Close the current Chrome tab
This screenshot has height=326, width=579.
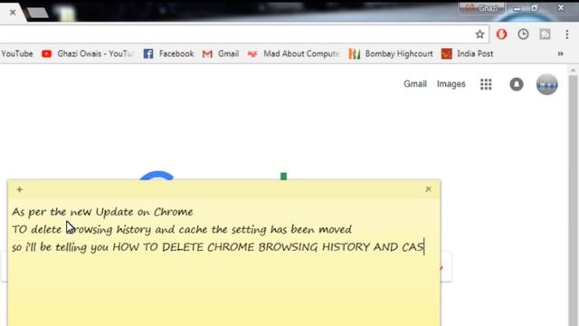point(13,13)
